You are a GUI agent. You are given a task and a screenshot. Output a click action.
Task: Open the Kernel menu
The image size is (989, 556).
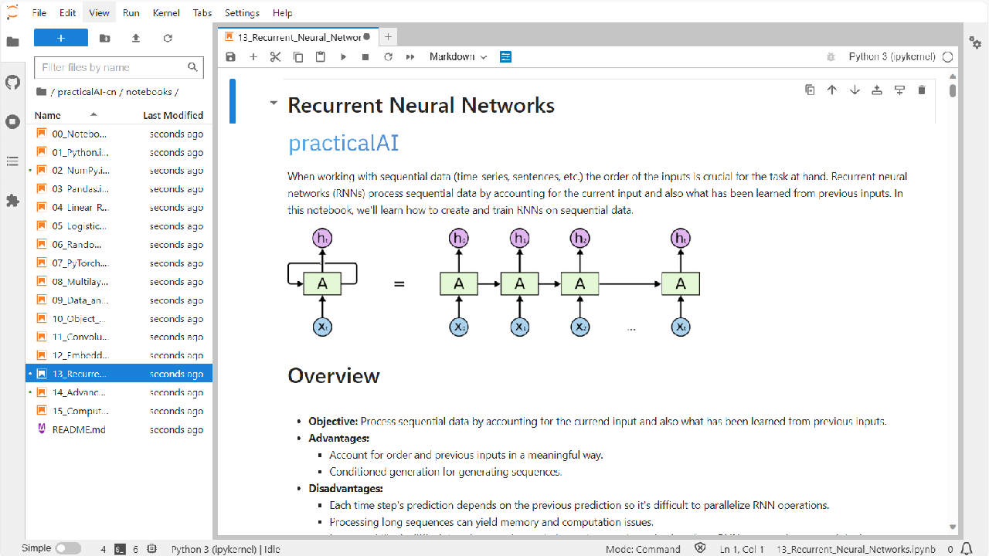click(166, 13)
